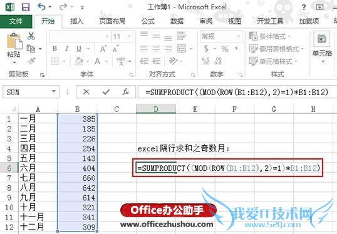
Task: Open 条件格式 conditional formatting menu
Action: tap(270, 36)
